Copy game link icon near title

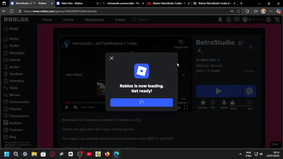pos(251,47)
